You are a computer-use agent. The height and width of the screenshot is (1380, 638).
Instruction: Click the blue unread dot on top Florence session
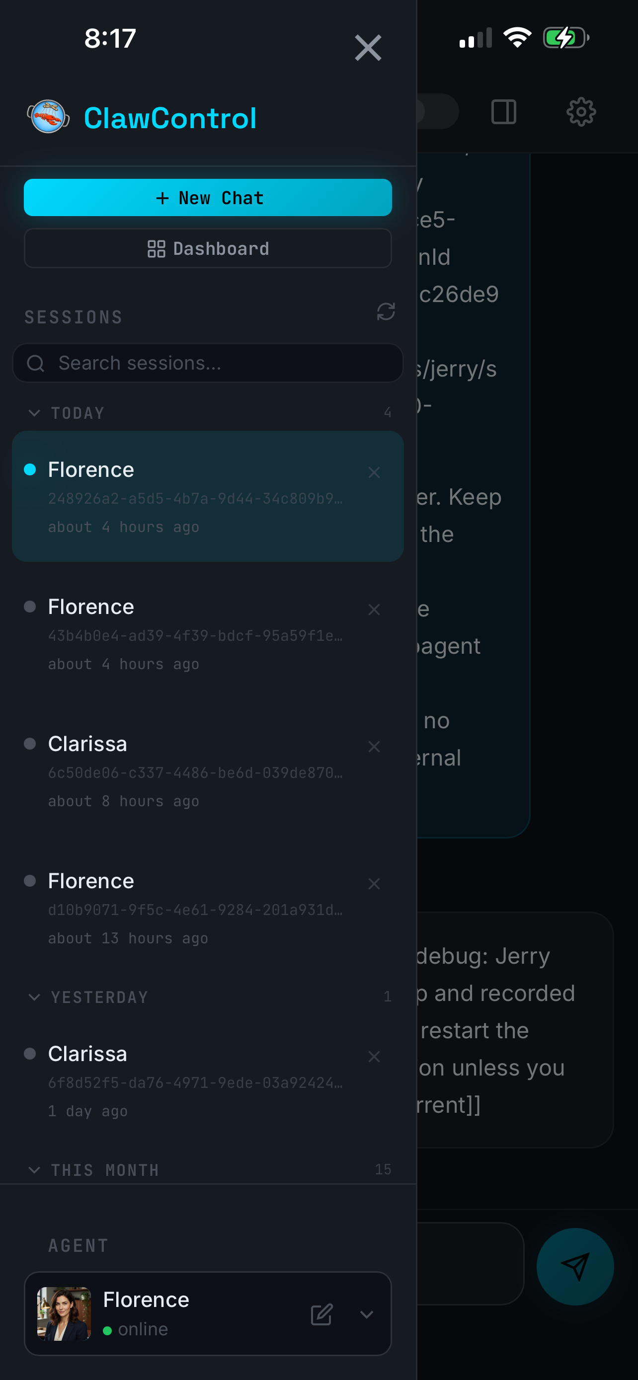click(x=30, y=469)
